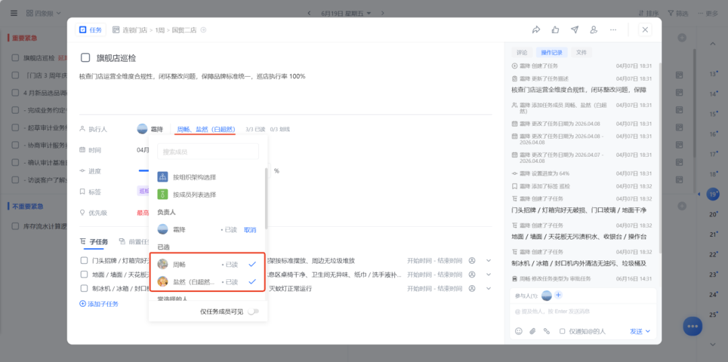The height and width of the screenshot is (362, 728).
Task: Add participant with plus icon next to 参与人
Action: [558, 295]
